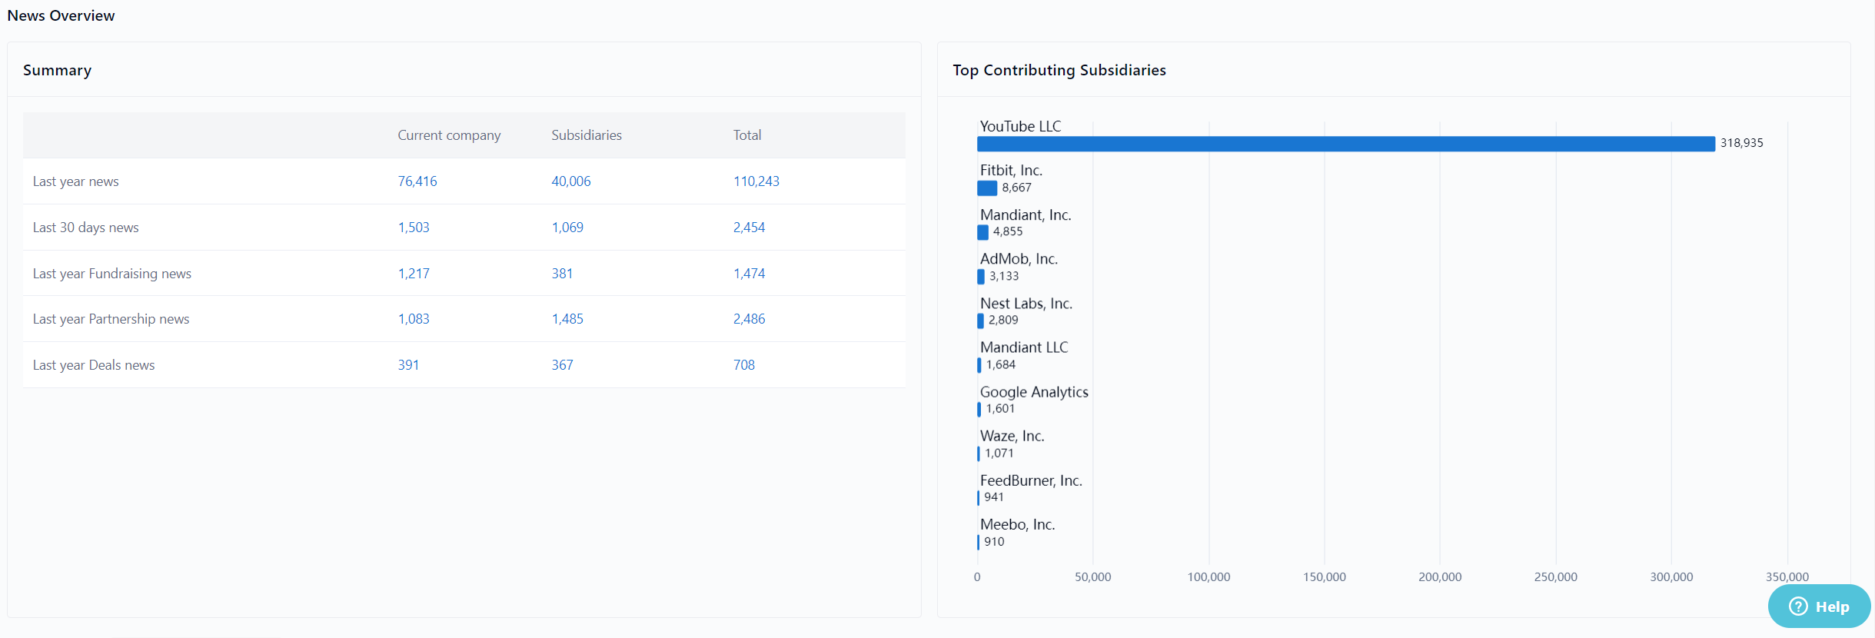Open Last 30 days subsidiaries count 1,069

pos(567,228)
